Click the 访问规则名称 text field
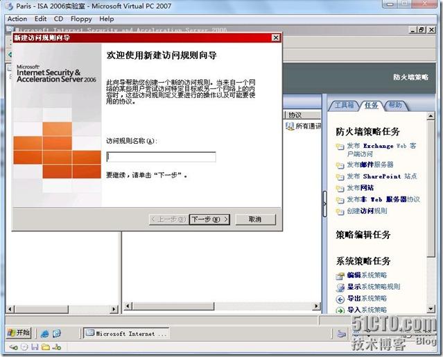 [161, 157]
